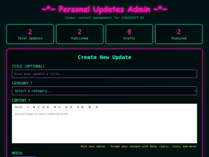
Task: Click the CONTENT field label
Action: pos(21,100)
